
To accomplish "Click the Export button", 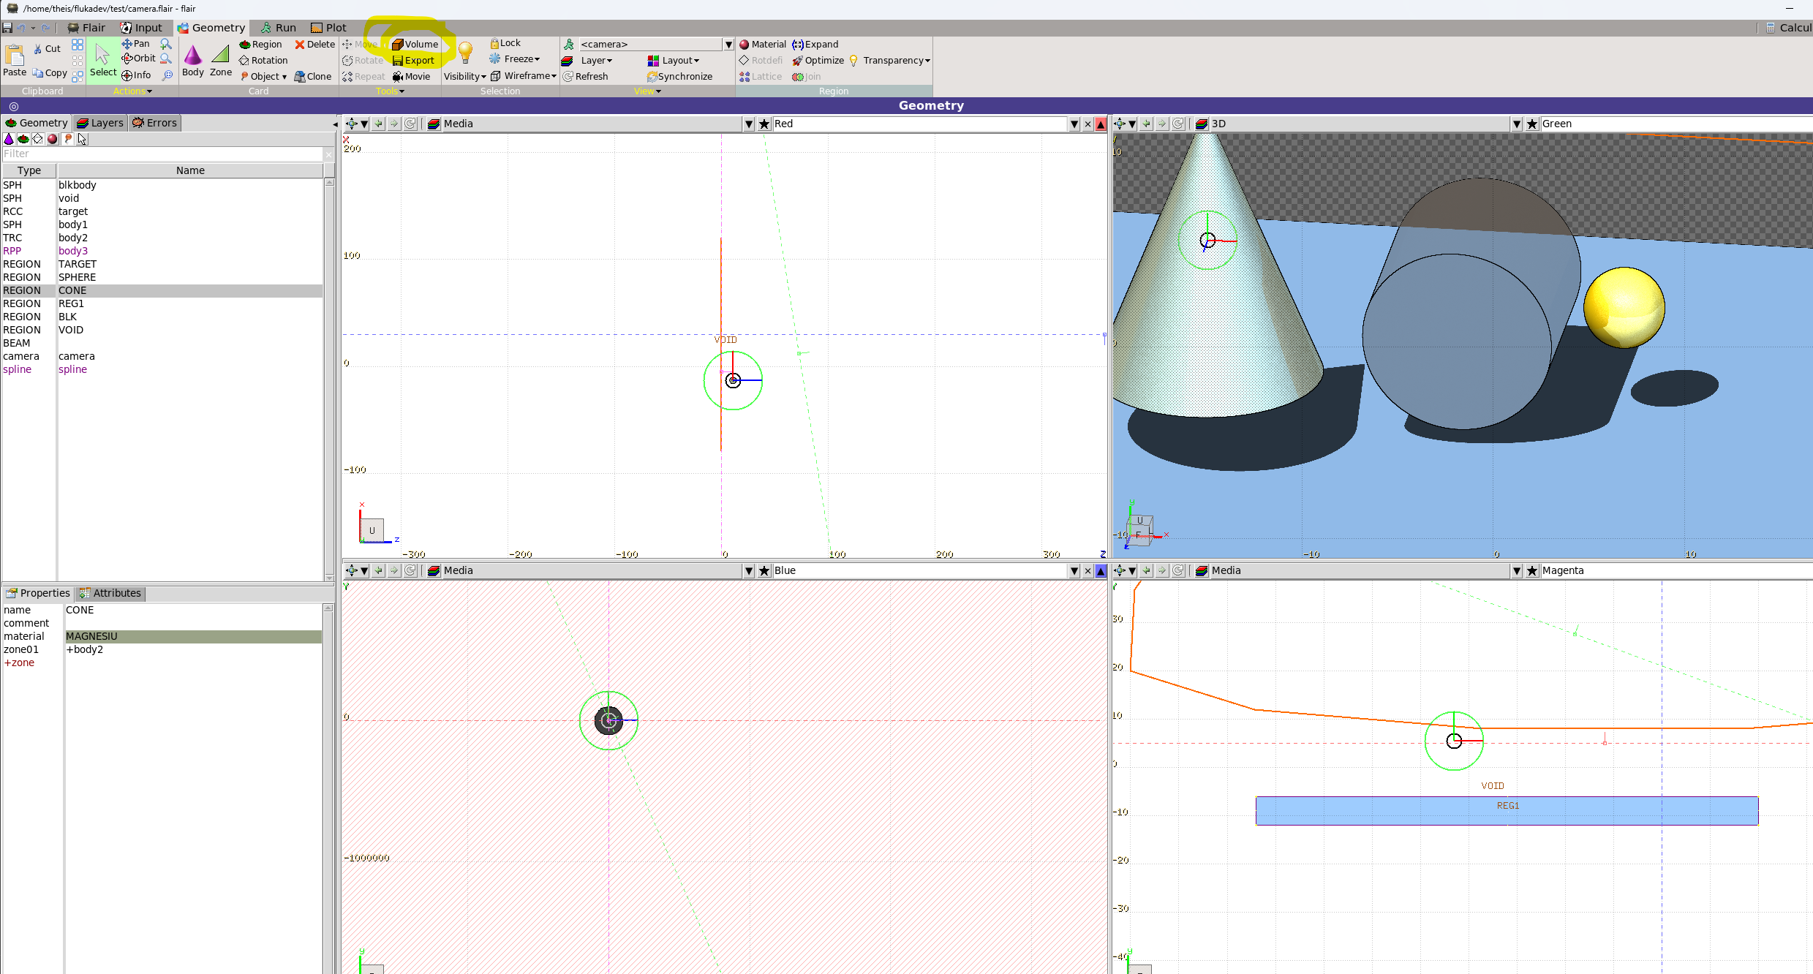I will pos(413,61).
